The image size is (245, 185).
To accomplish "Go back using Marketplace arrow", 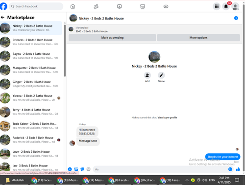I will (2, 17).
